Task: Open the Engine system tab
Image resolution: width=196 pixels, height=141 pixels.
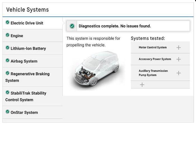Action: tap(32, 36)
